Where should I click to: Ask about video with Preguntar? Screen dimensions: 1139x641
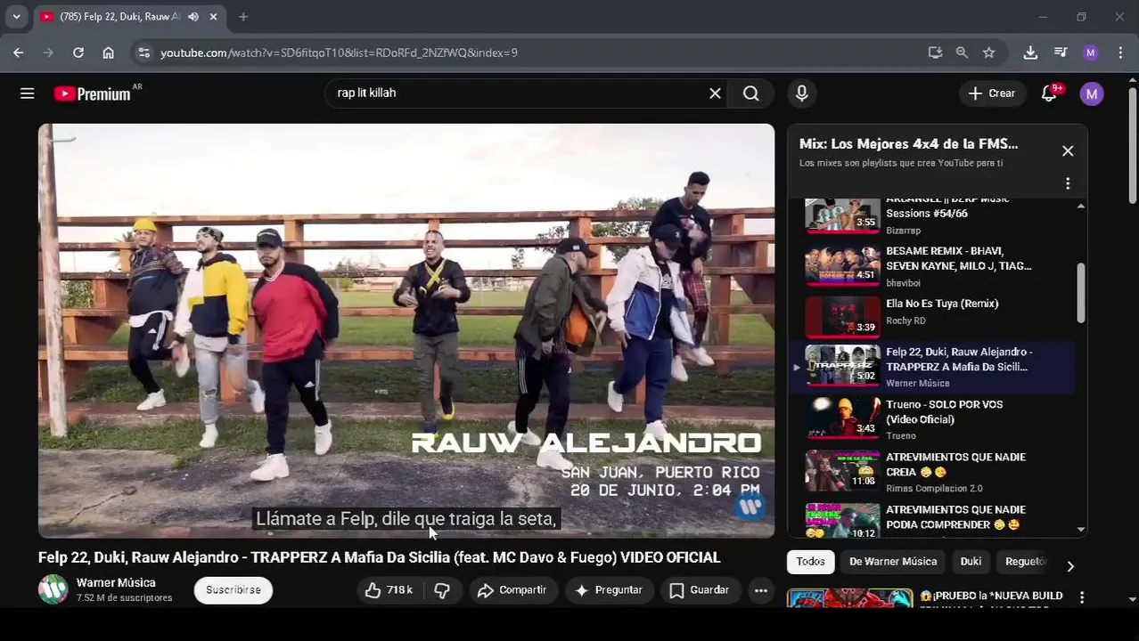coord(609,590)
